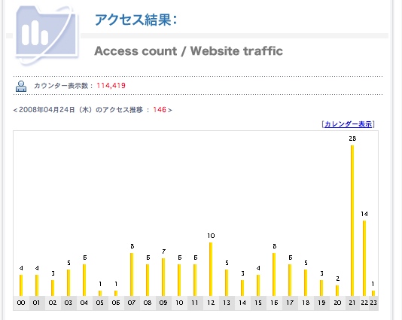
Task: Click the daily total 146
Action: (x=160, y=110)
